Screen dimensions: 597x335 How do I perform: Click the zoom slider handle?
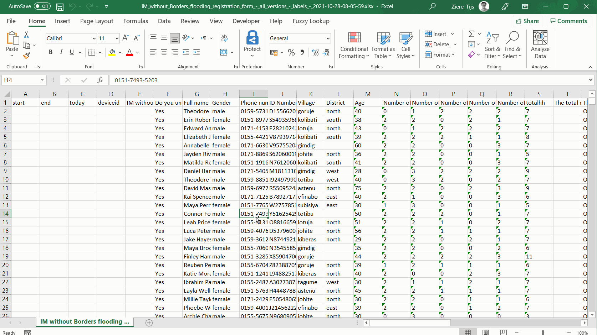click(x=543, y=333)
